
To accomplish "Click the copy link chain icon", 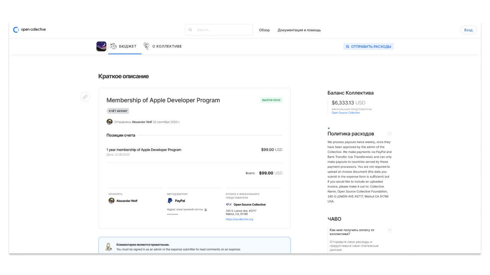I will [85, 97].
